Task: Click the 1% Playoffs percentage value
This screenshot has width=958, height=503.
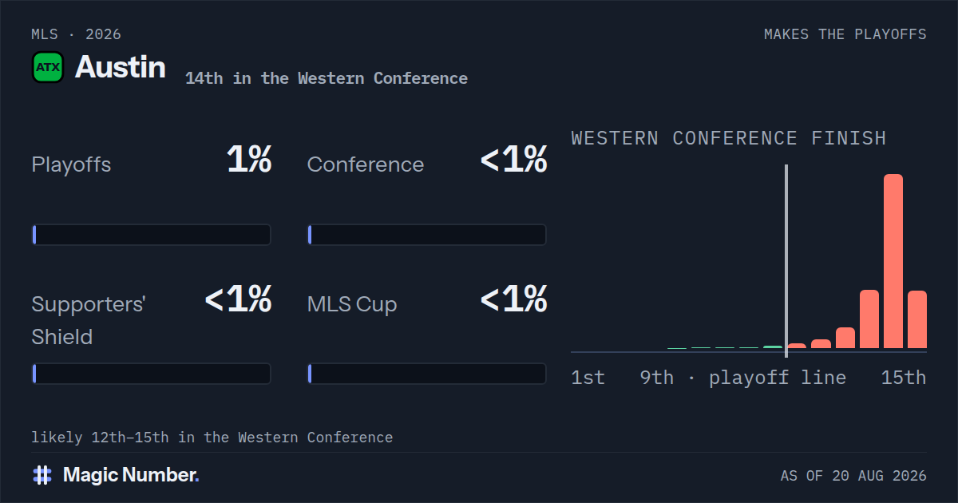Action: [x=249, y=160]
